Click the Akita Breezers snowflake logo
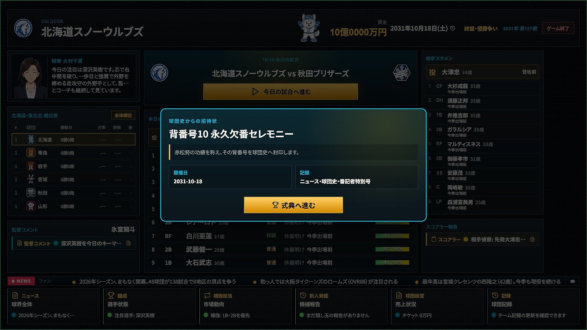The image size is (587, 330). pos(401,73)
